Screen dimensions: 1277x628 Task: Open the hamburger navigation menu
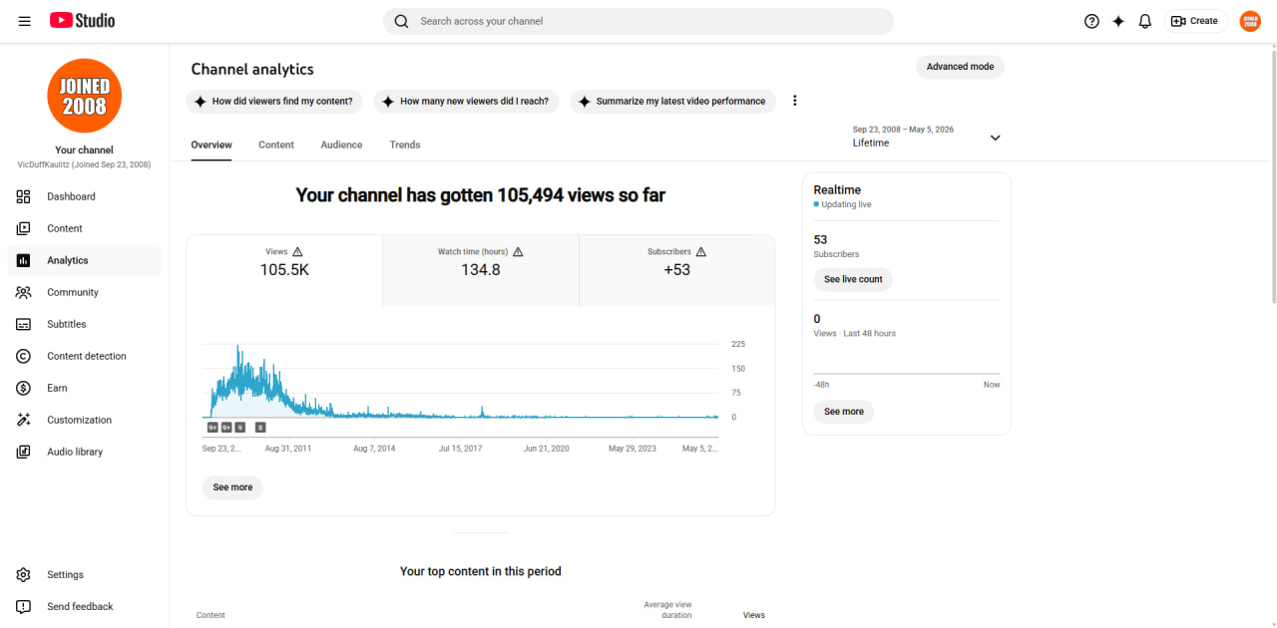tap(24, 21)
